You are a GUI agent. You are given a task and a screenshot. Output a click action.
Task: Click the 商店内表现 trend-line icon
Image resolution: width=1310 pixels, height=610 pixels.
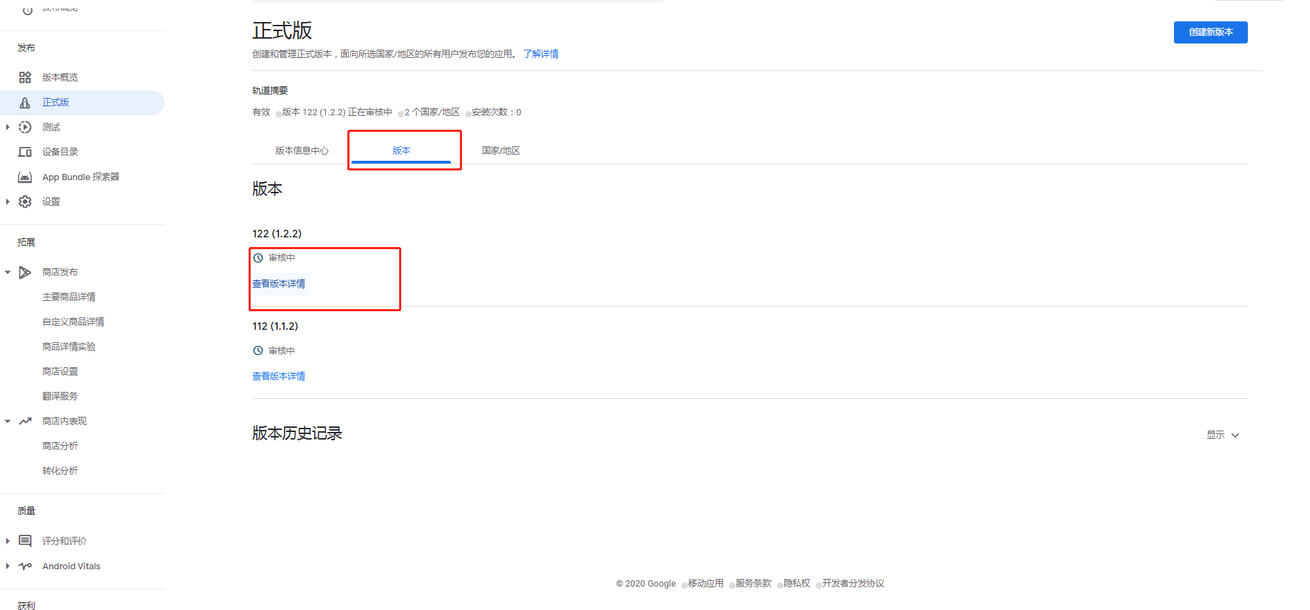click(x=25, y=421)
